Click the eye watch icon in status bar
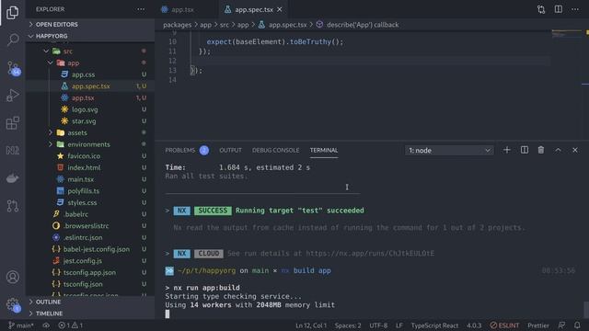The image size is (589, 331). coord(46,325)
